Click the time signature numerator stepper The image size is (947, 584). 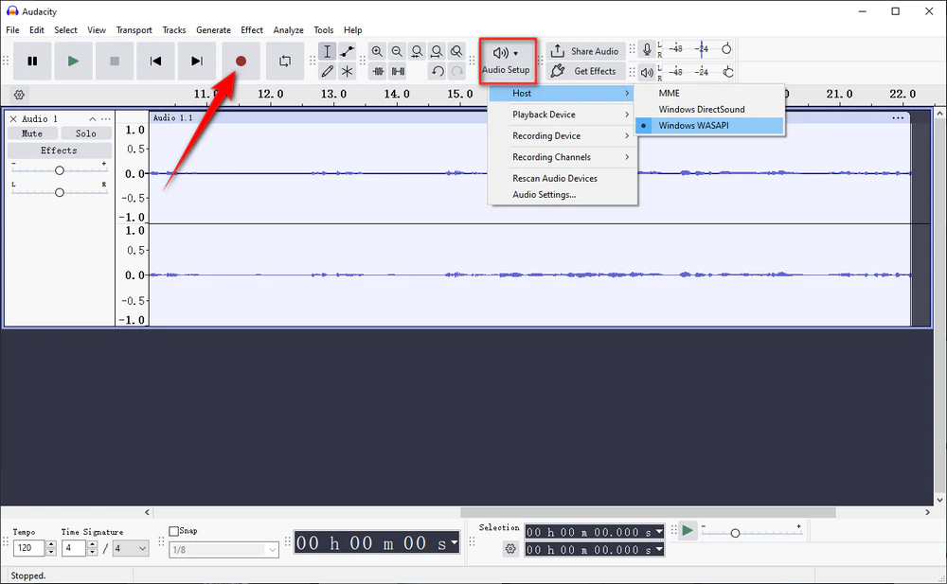coord(92,548)
